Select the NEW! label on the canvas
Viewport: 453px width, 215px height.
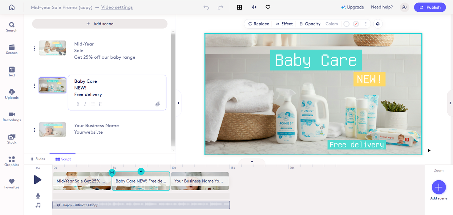coord(369,79)
